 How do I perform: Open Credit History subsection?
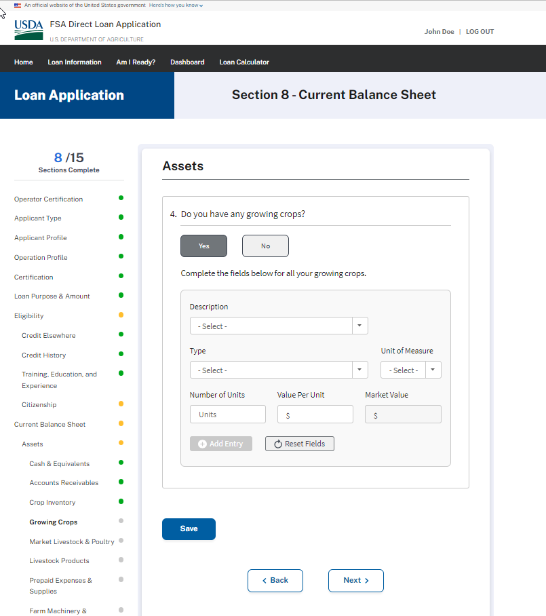[44, 355]
